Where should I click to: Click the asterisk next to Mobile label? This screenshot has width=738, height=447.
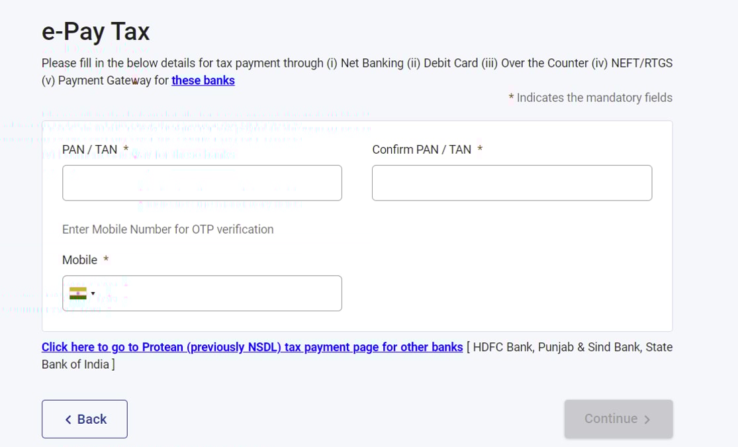(105, 260)
